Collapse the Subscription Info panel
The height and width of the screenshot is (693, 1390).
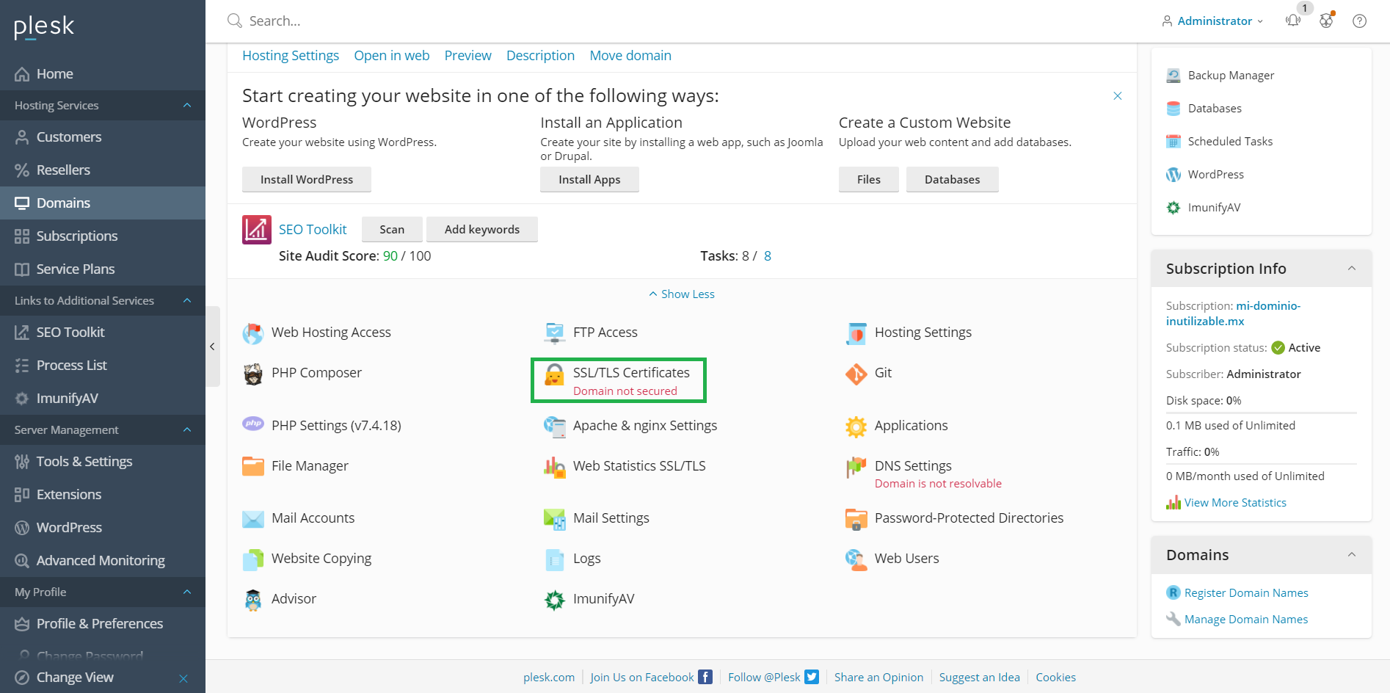tap(1352, 269)
